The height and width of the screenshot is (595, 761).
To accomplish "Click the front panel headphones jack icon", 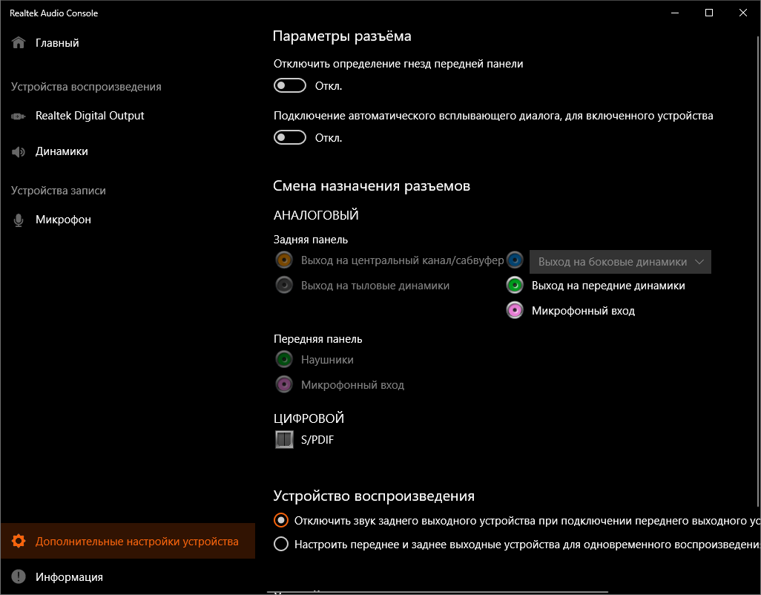I will (x=283, y=360).
